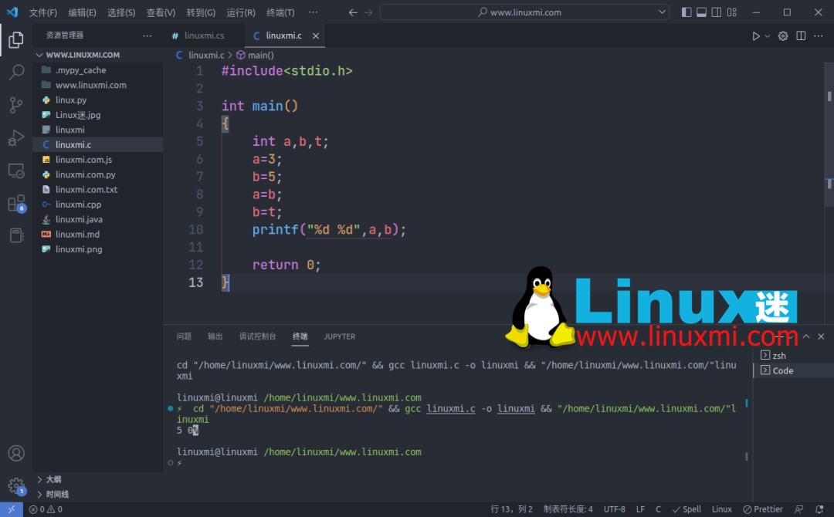Open Remote Explorer view
The image size is (834, 517).
pyautogui.click(x=16, y=171)
